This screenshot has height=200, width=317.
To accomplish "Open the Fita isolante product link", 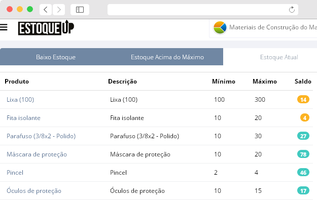I will click(23, 118).
